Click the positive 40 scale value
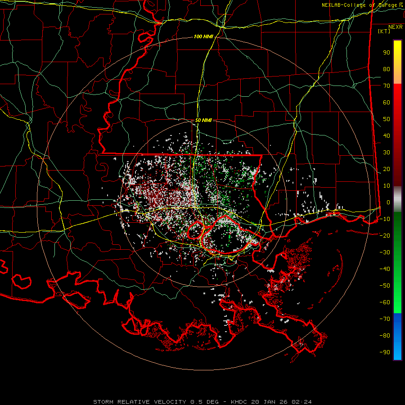 [x=387, y=135]
